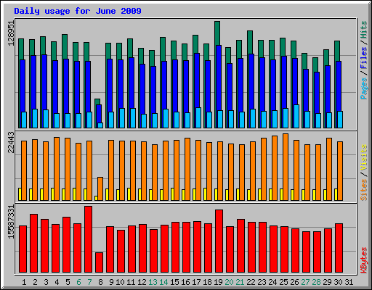Viewport: 372px width, 290px height.
Task: Click the red KBytes bar for day 30
Action: click(x=339, y=248)
